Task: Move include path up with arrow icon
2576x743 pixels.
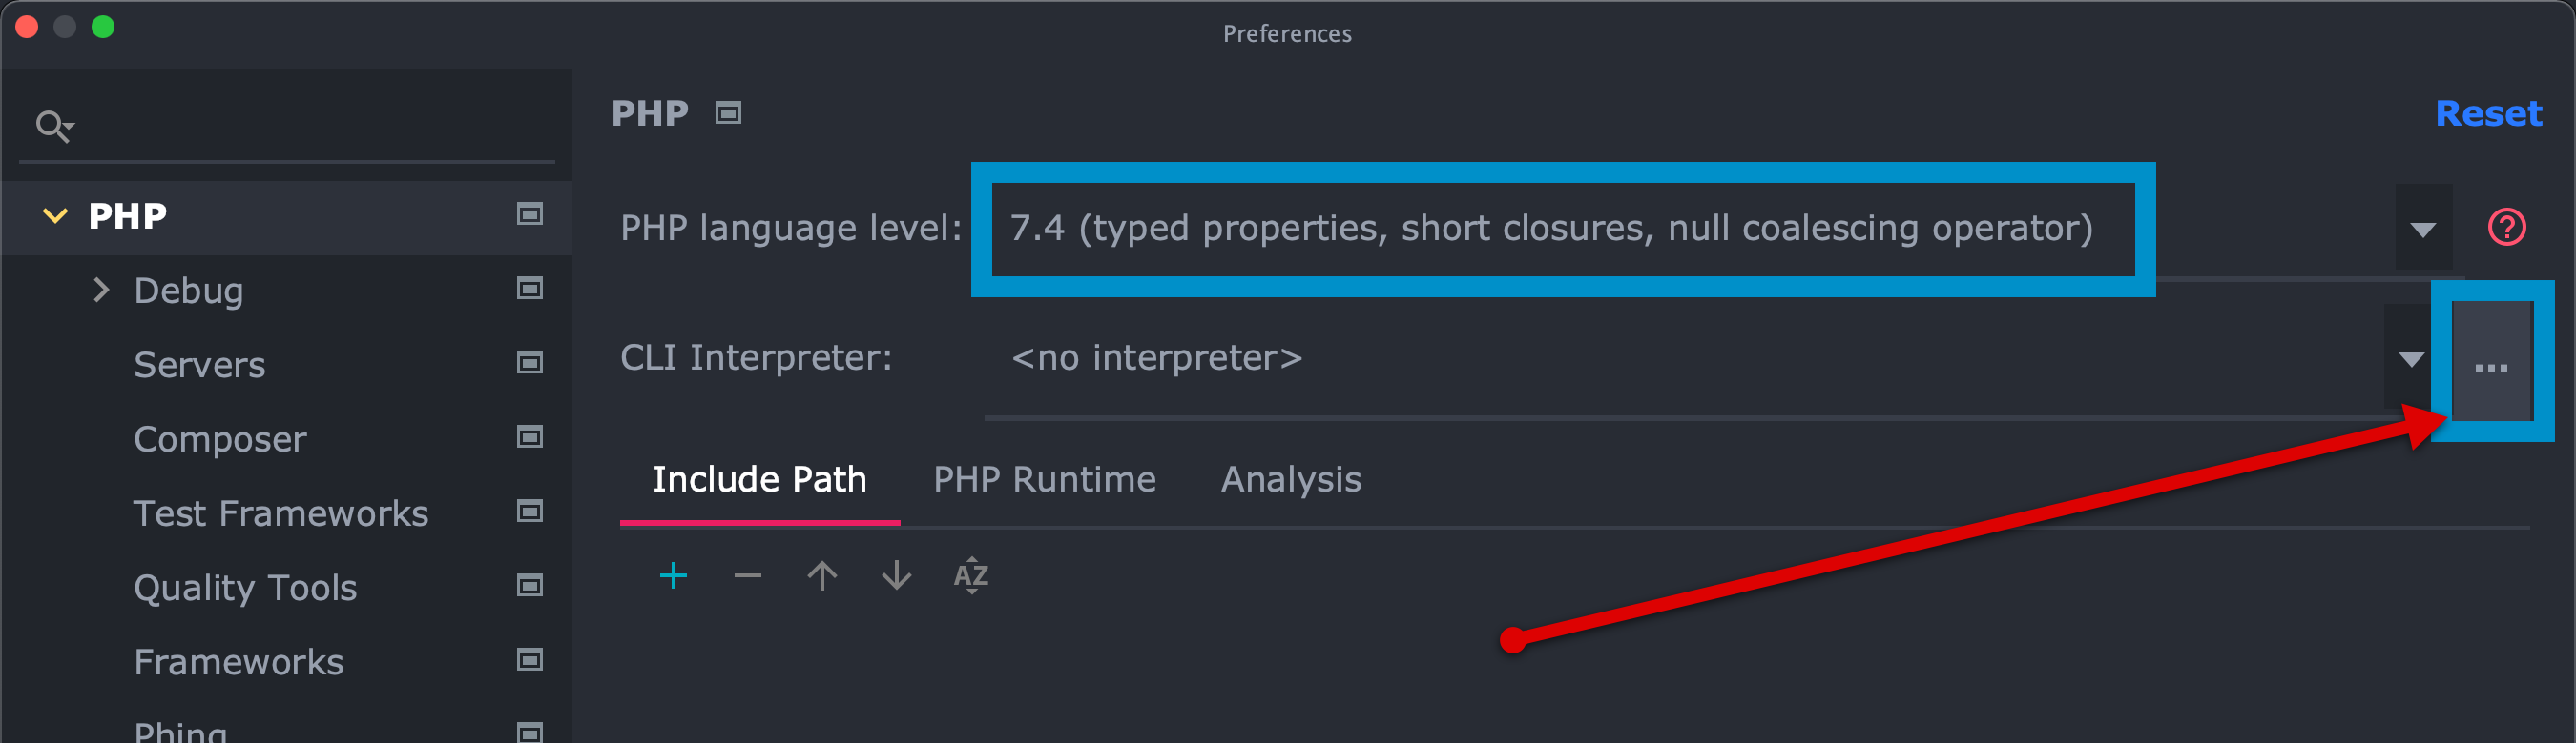Action: tap(822, 575)
